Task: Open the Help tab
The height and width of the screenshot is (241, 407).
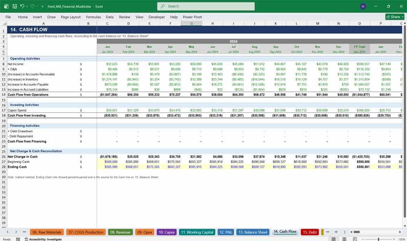Action: (174, 17)
